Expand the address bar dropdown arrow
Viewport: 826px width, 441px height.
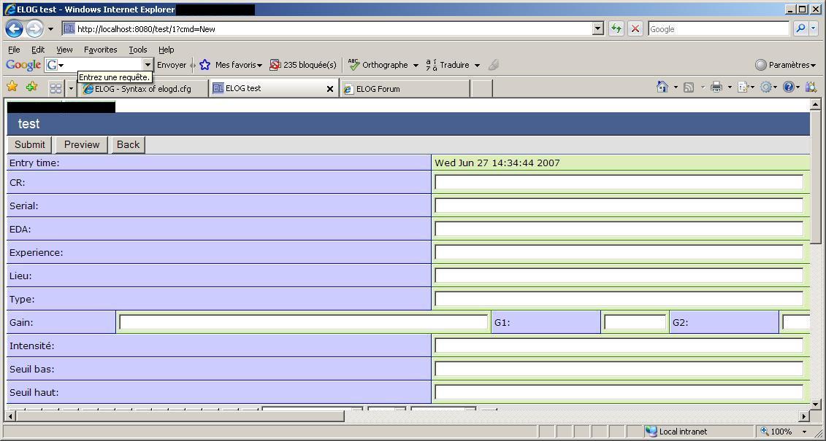tap(597, 29)
